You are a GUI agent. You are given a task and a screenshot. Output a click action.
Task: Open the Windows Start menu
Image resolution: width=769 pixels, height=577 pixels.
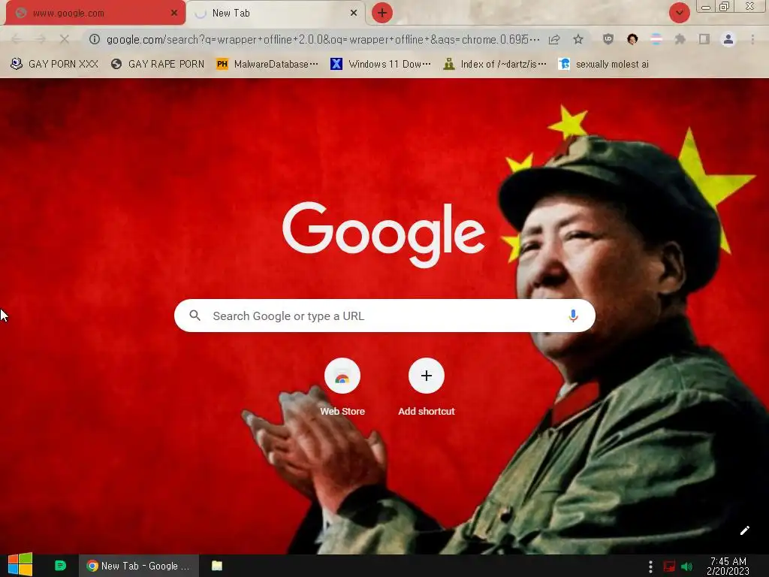(x=20, y=565)
